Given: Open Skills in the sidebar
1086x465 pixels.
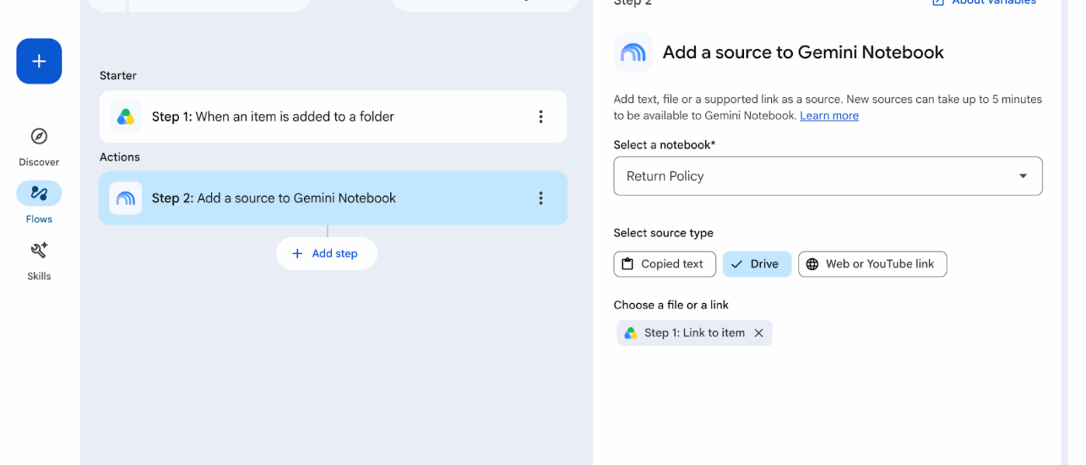Looking at the screenshot, I should [x=39, y=260].
